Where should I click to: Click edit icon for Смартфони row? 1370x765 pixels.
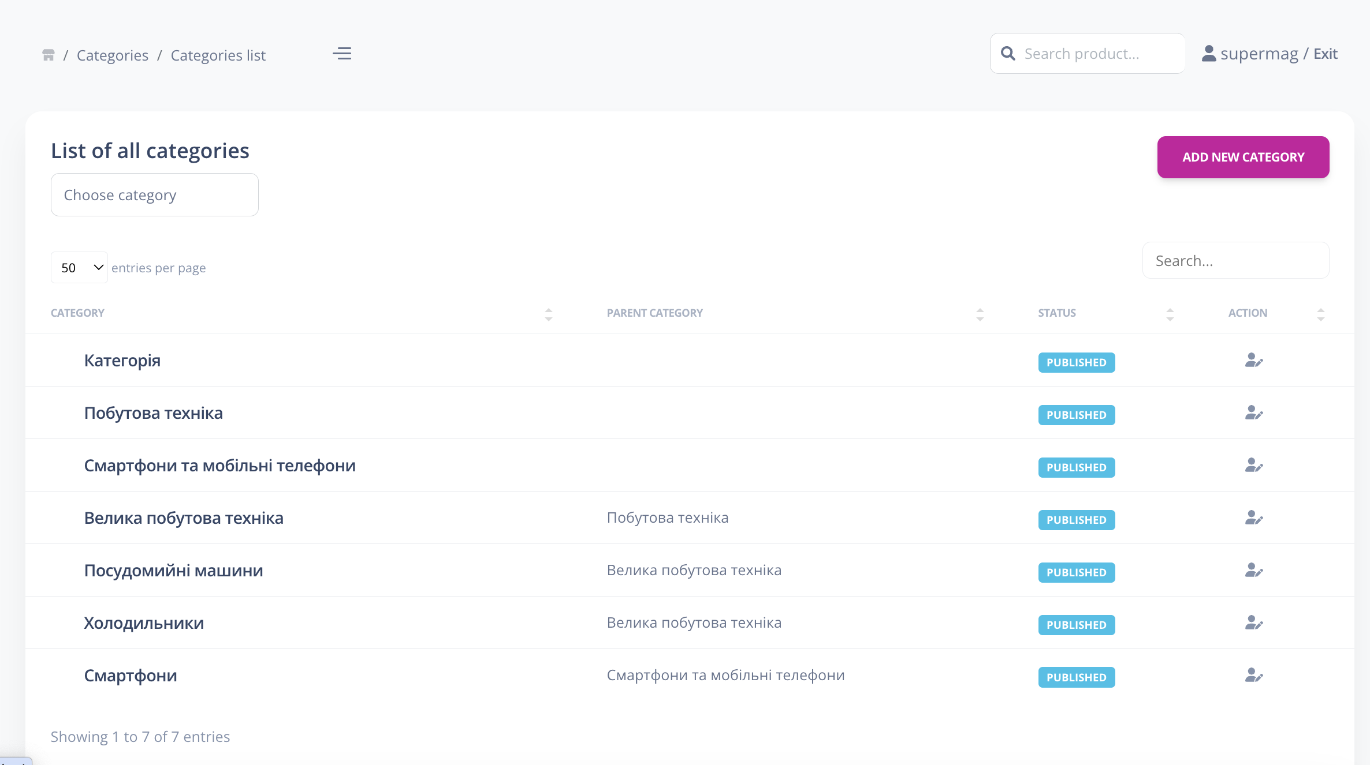click(1253, 676)
